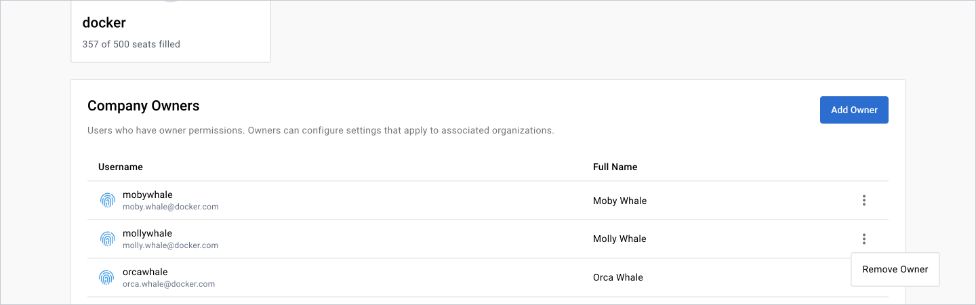Click the mollywhale username
976x305 pixels.
point(147,234)
